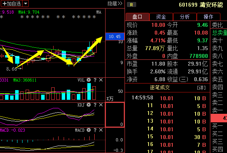Open the 操作 tab

pyautogui.click(x=208, y=17)
